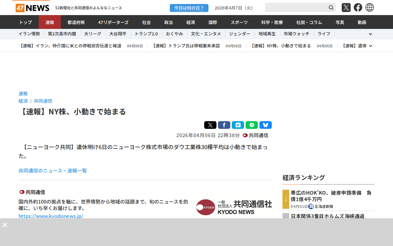This screenshot has width=393, height=246.
Task: Share article on Hatena Bookmark
Action: (238, 125)
